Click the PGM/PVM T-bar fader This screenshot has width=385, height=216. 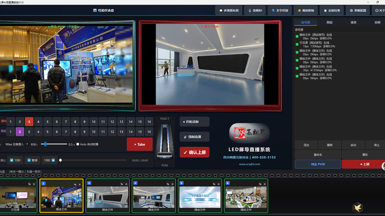(164, 142)
